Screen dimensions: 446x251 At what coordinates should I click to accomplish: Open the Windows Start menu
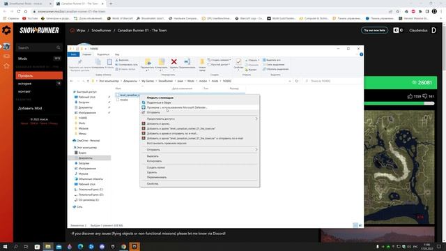tap(5, 246)
